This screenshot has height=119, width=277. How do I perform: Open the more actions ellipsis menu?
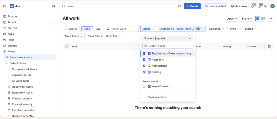click(x=270, y=18)
